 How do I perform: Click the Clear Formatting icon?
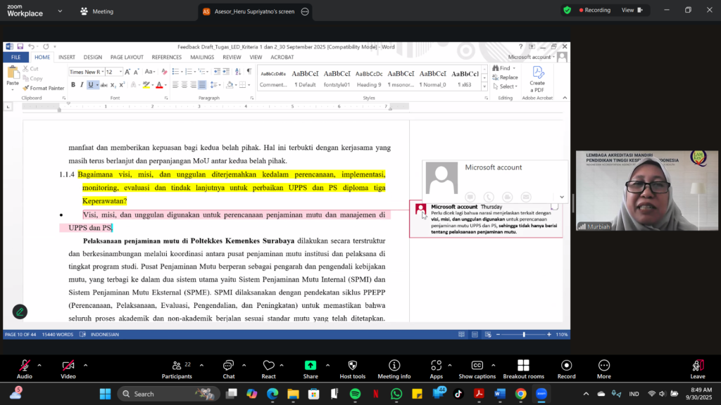tap(164, 72)
